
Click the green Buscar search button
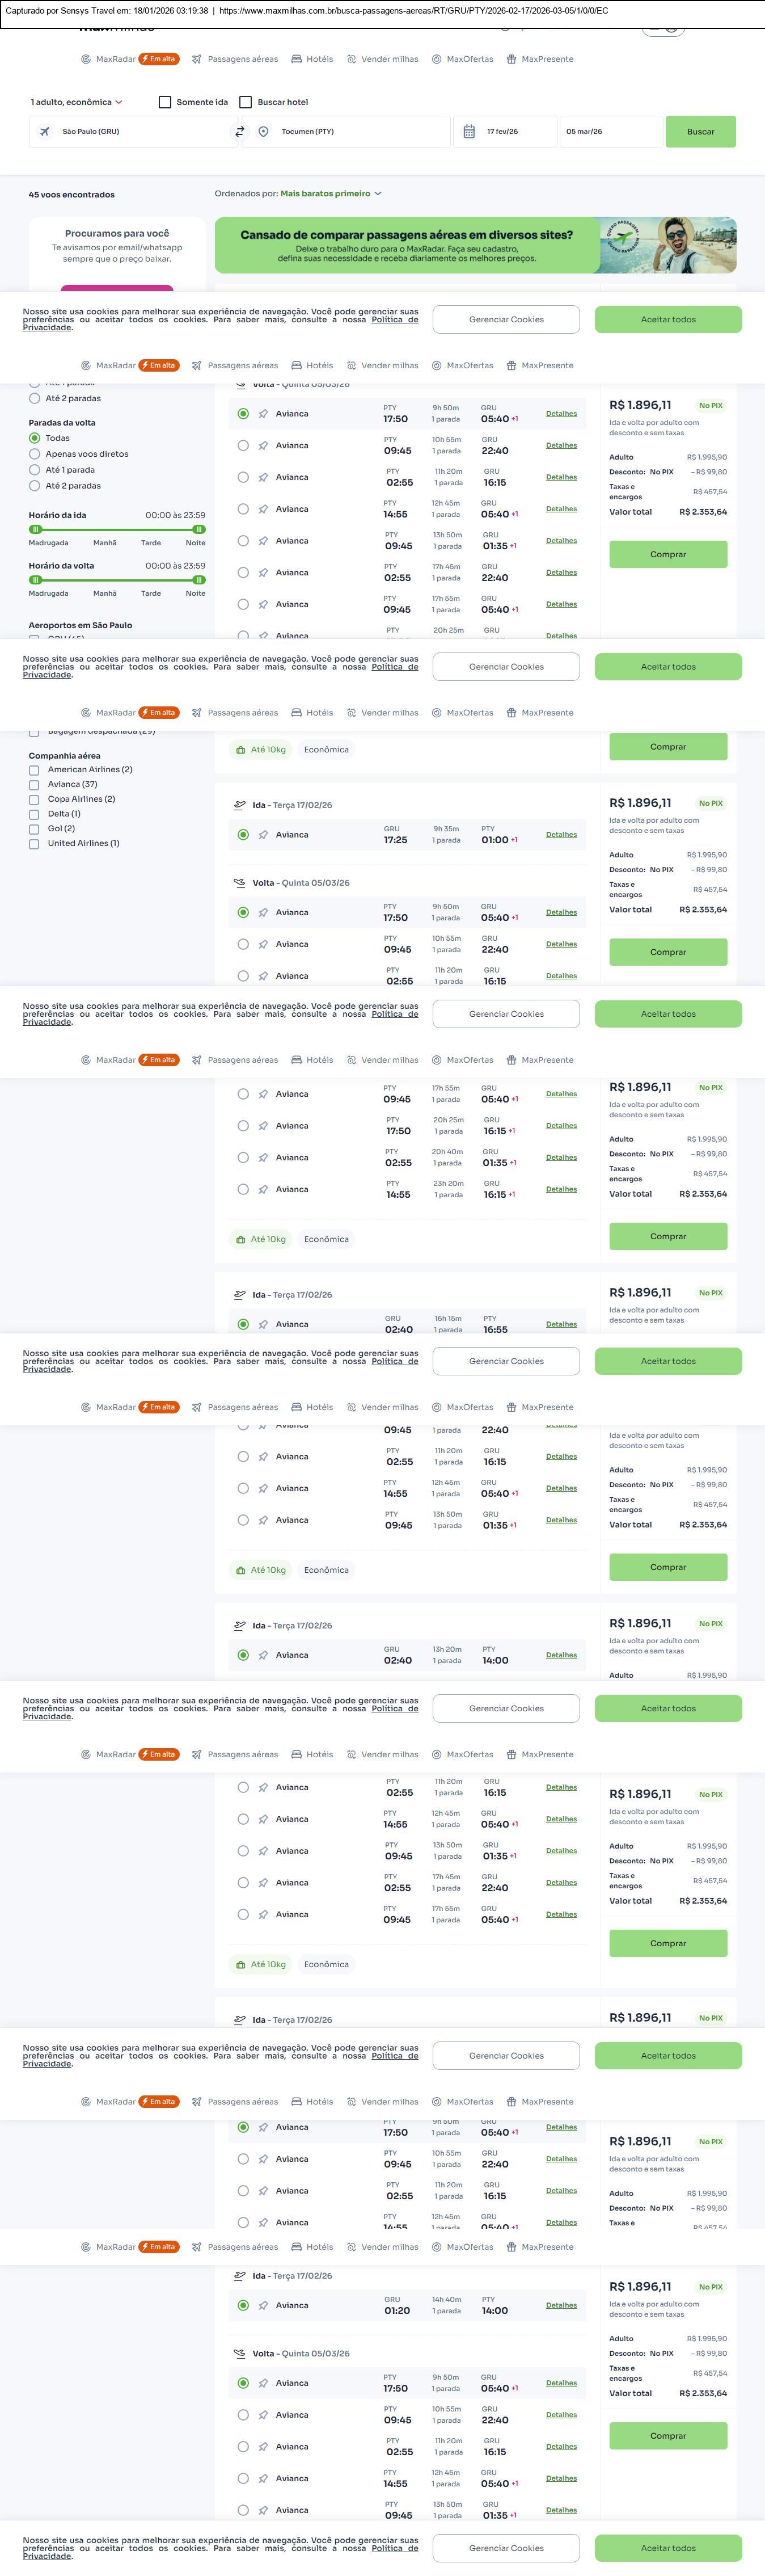coord(700,131)
